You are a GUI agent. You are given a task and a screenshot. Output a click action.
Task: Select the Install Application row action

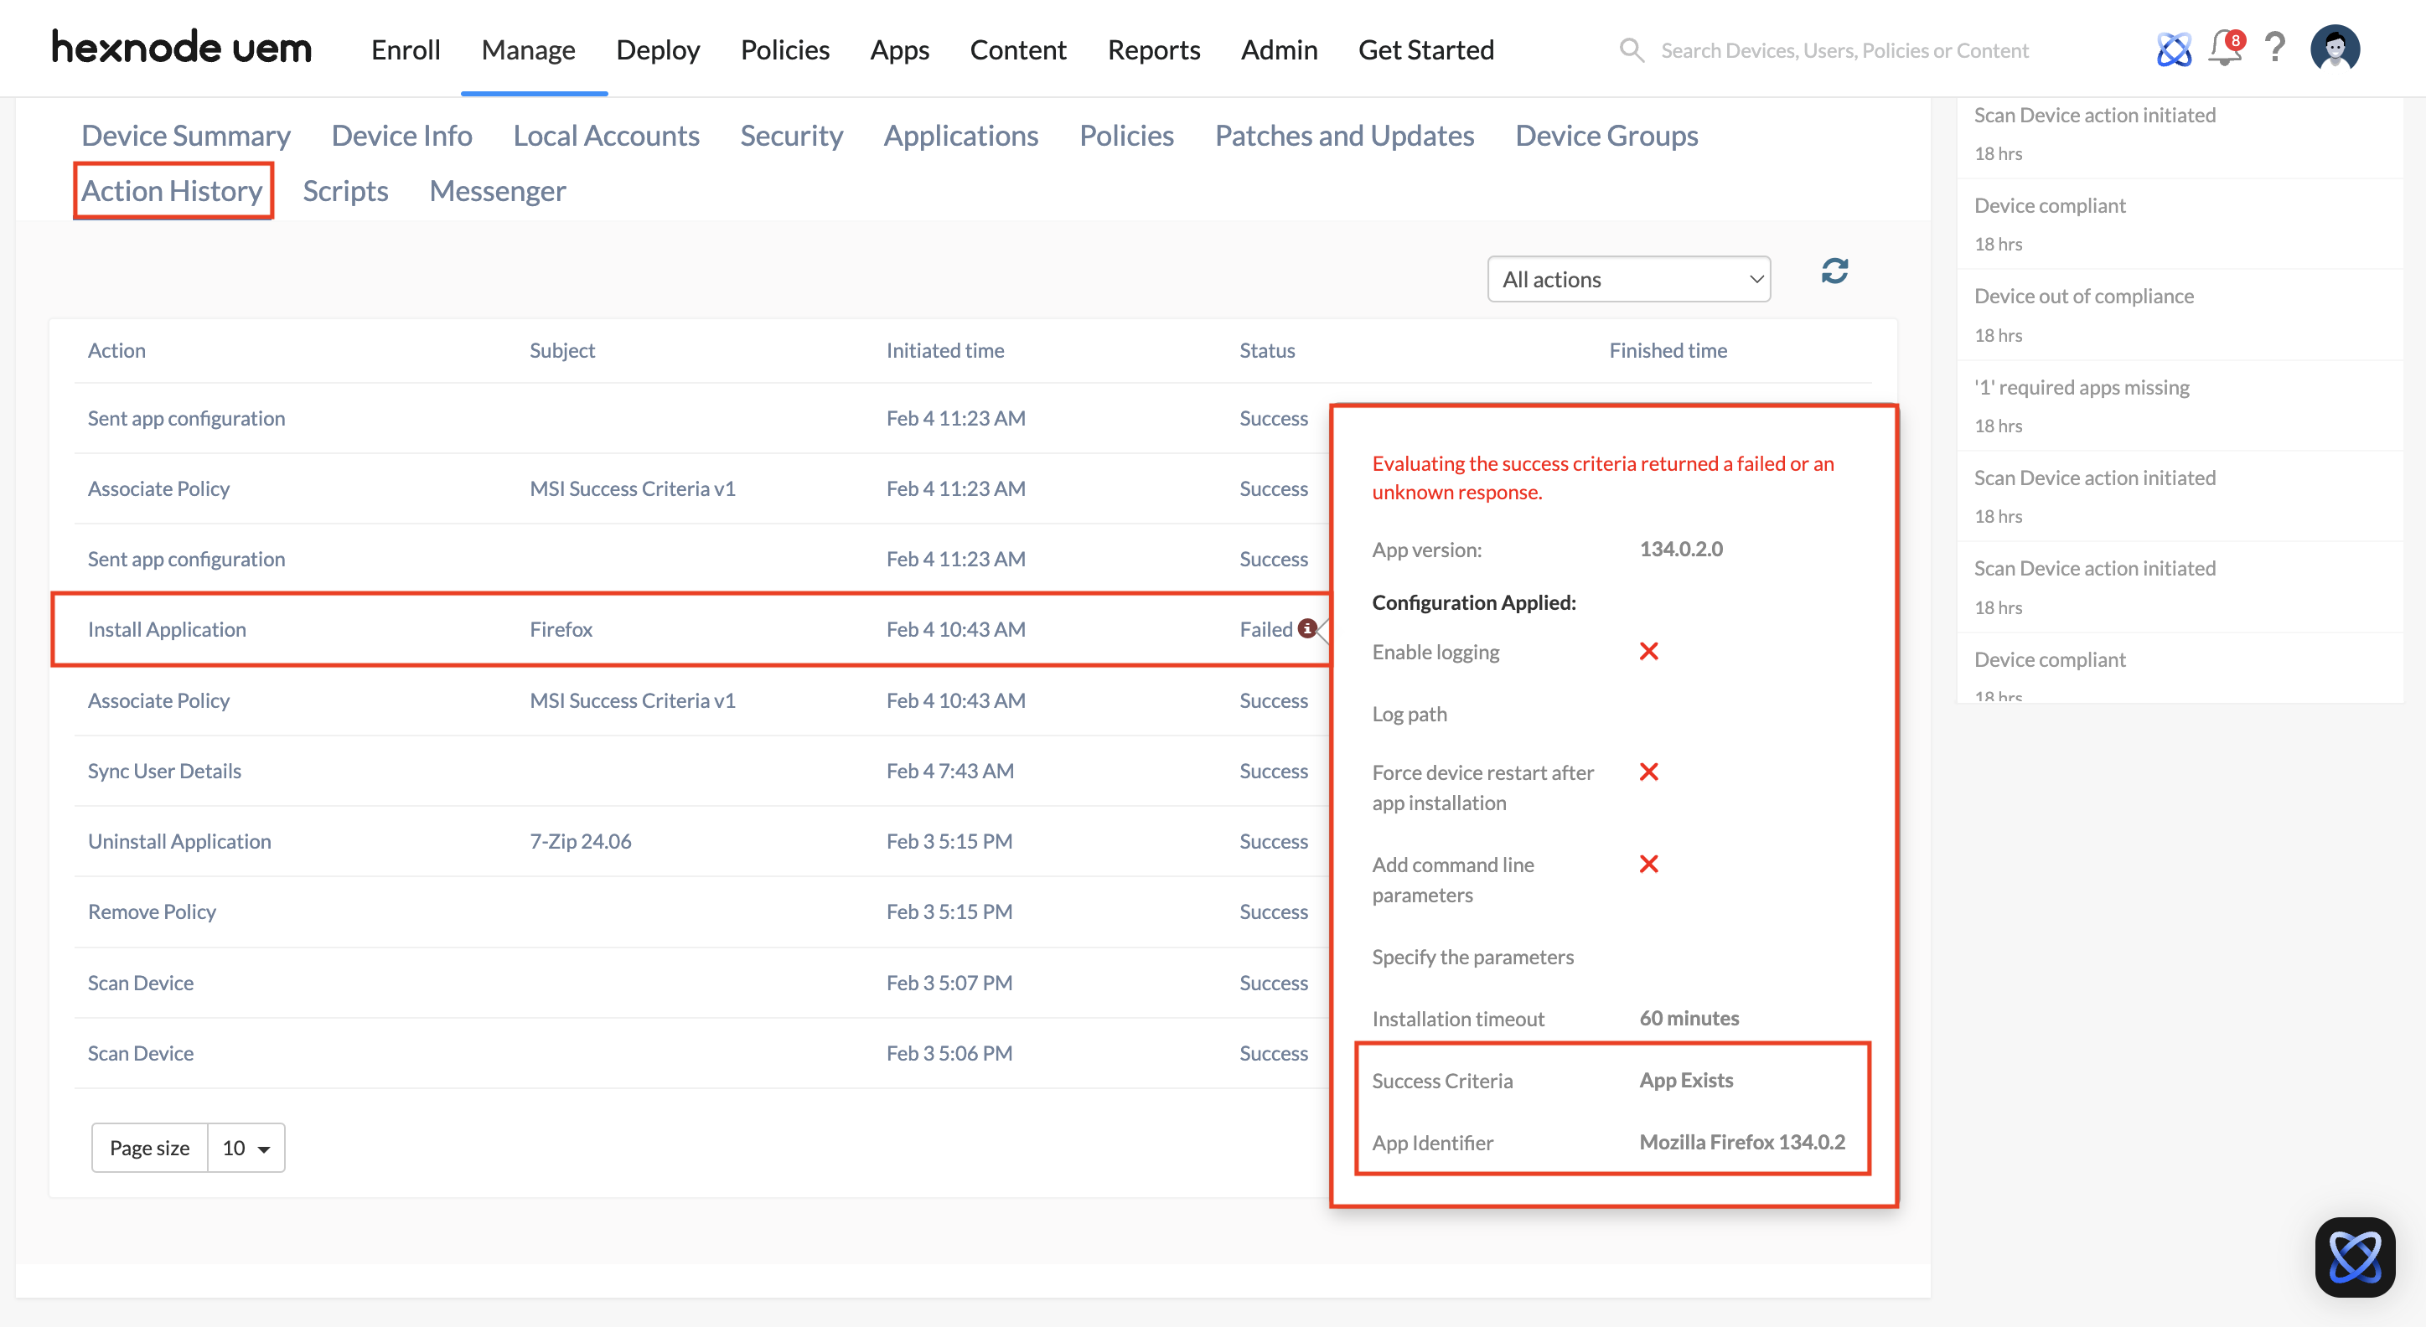167,629
